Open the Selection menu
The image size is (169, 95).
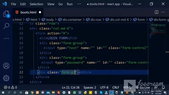point(36,4)
